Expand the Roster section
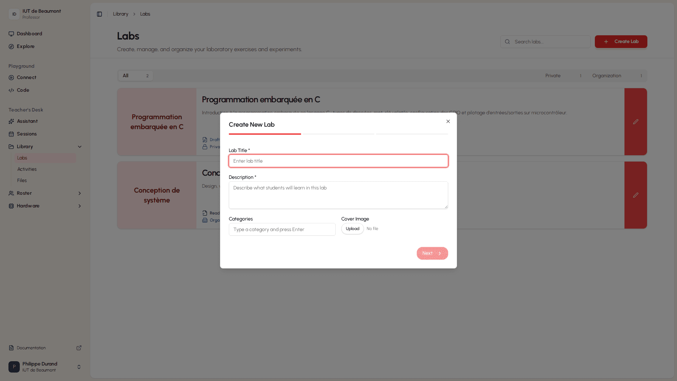The width and height of the screenshot is (677, 381). pos(45,193)
